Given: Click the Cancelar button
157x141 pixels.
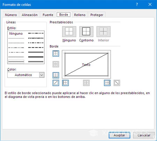Looking at the screenshot, I should tap(144, 135).
